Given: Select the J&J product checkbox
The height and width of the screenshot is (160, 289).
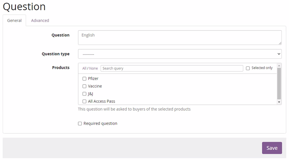Looking at the screenshot, I should (x=84, y=94).
